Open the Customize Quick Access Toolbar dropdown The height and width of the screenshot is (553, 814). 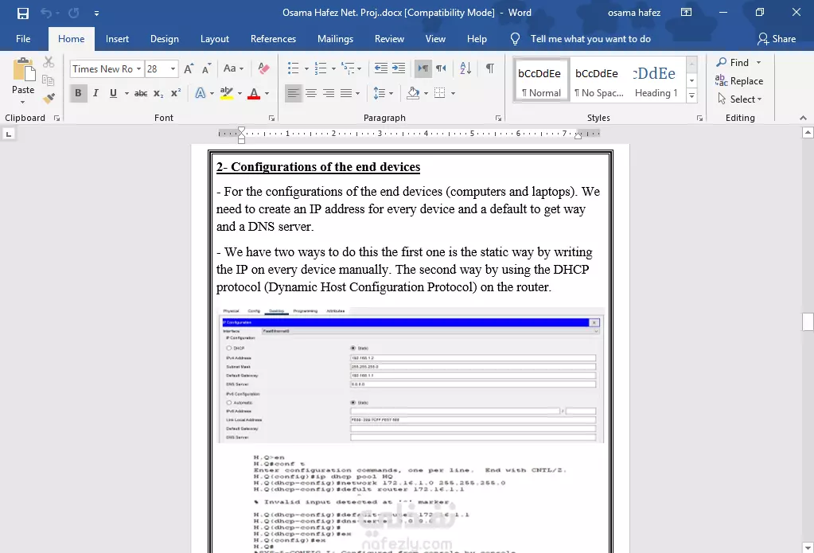tap(96, 13)
